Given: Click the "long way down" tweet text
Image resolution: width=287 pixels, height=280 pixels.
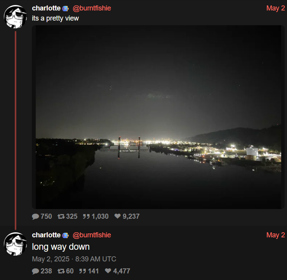Looking at the screenshot, I should (x=61, y=247).
